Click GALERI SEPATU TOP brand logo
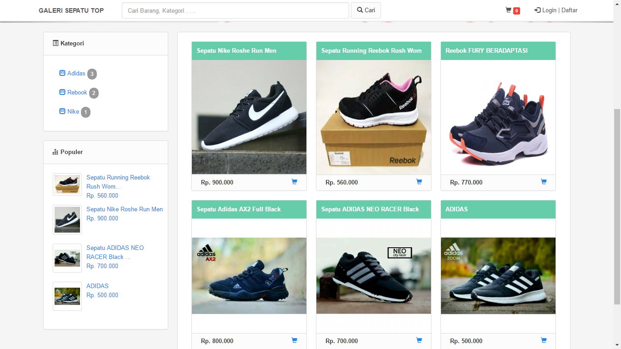 click(x=71, y=10)
